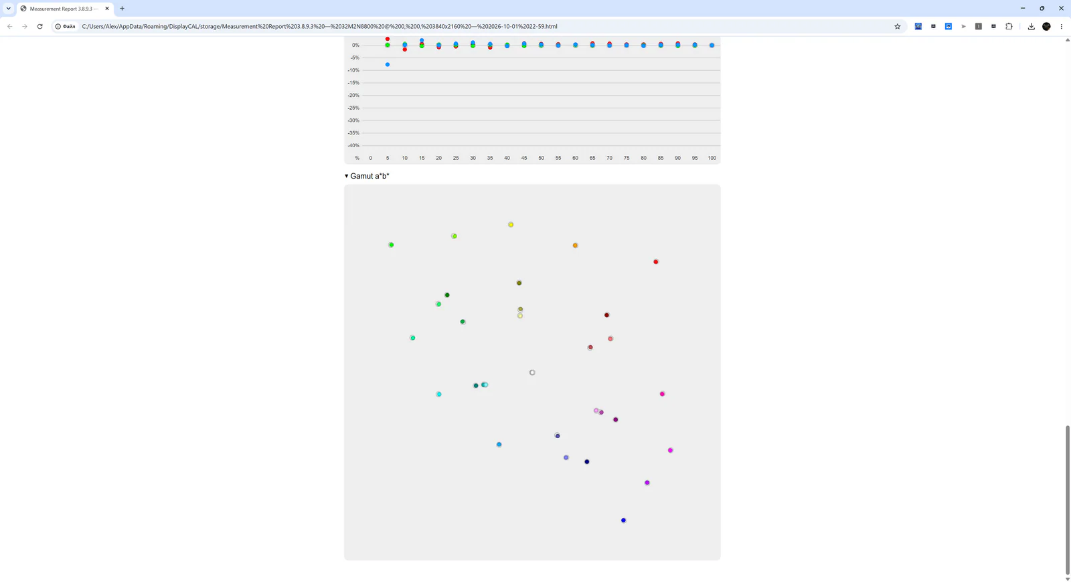
Task: Bookmark this page with star icon
Action: tap(898, 26)
